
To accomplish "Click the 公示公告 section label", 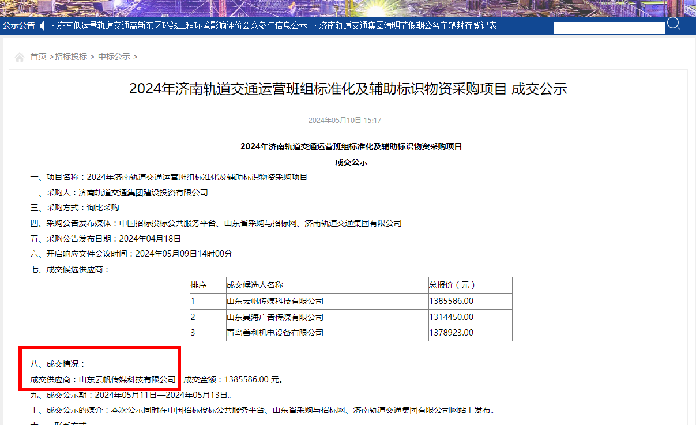I will click(x=18, y=25).
